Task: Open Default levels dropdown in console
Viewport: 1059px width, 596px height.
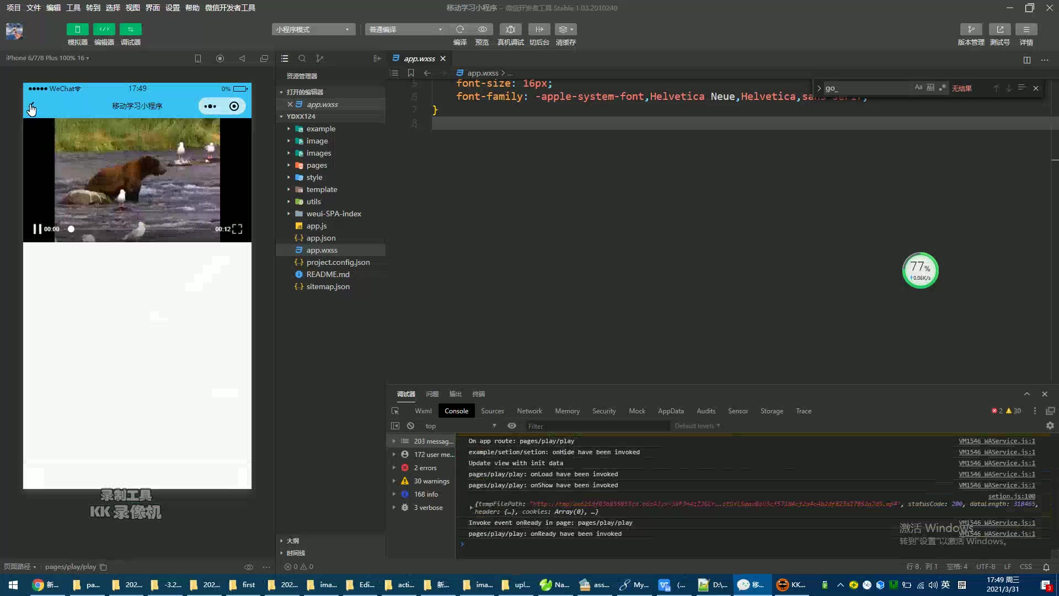Action: tap(697, 426)
